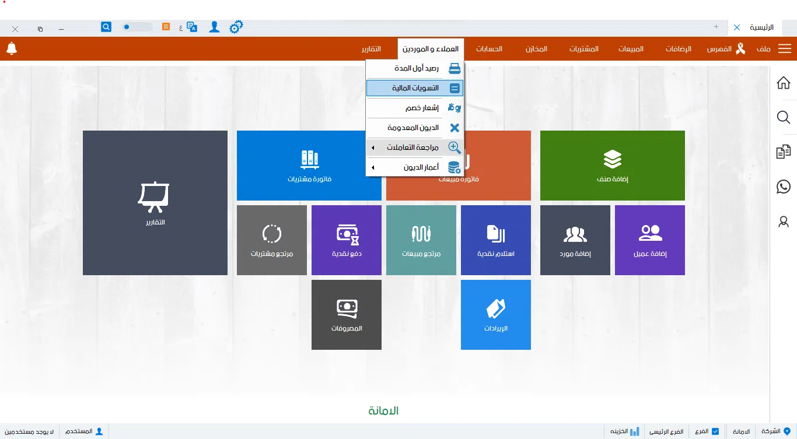The height and width of the screenshot is (439, 797).
Task: Click the إضافة عميل tile
Action: tap(650, 240)
